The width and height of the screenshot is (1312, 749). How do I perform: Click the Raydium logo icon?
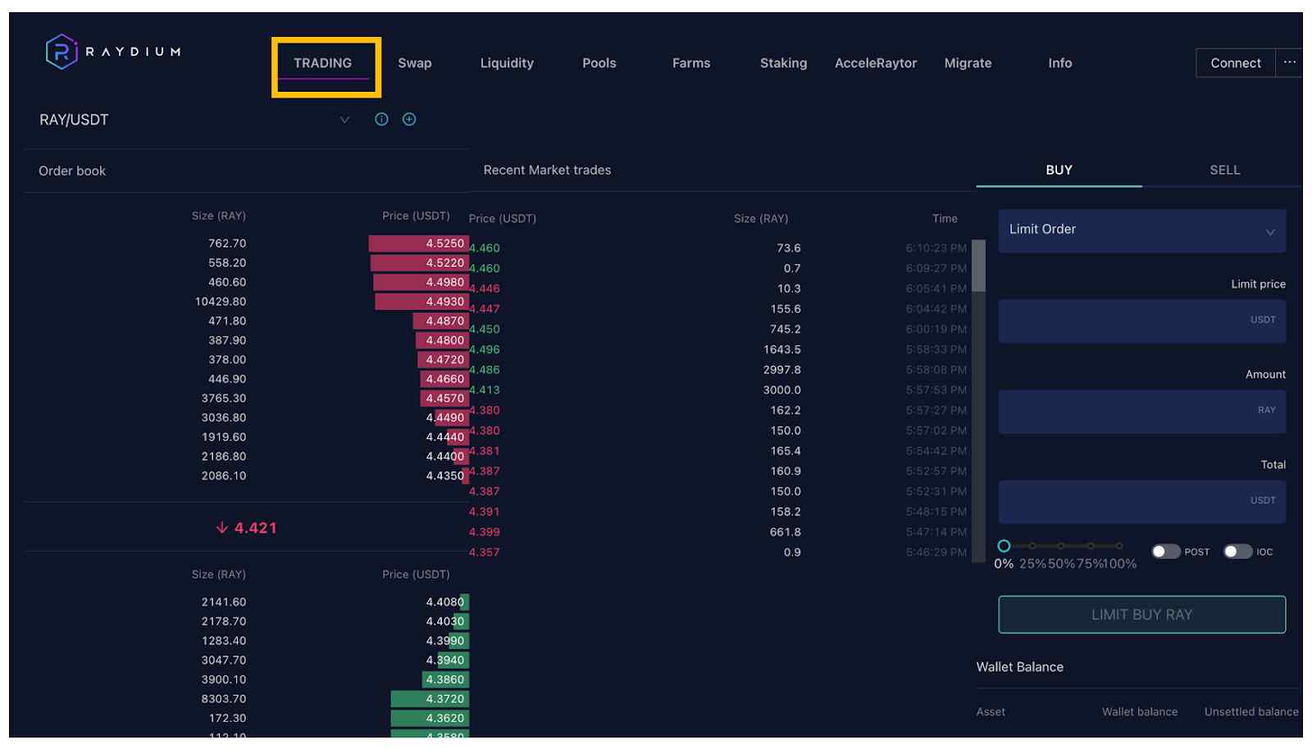click(61, 52)
